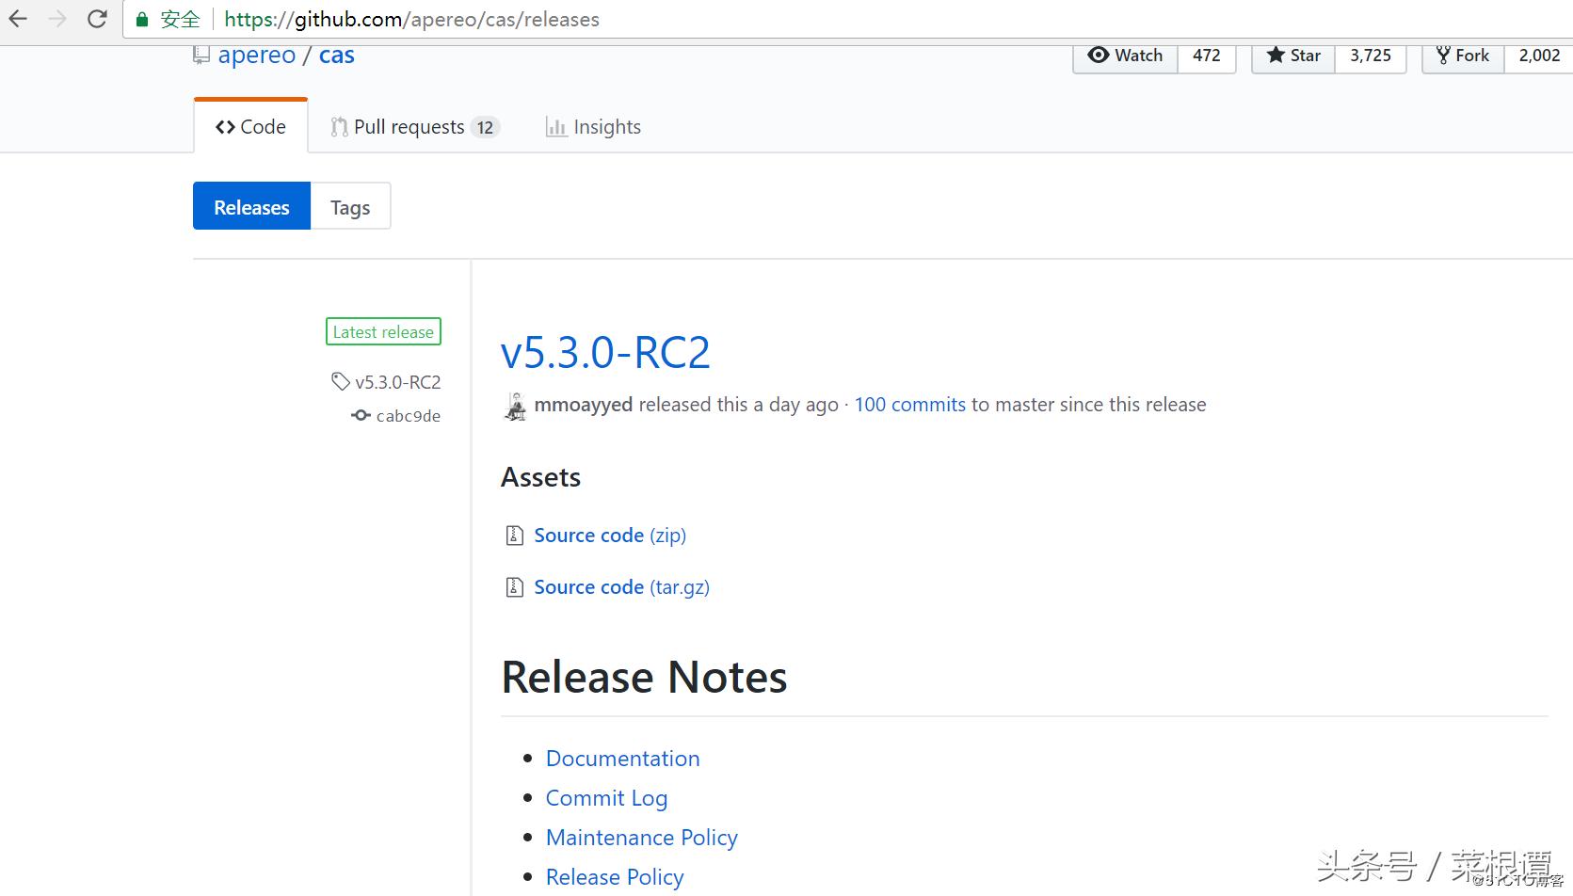1573x896 pixels.
Task: Open the v5.3.0-RC2 release title
Action: coord(605,353)
